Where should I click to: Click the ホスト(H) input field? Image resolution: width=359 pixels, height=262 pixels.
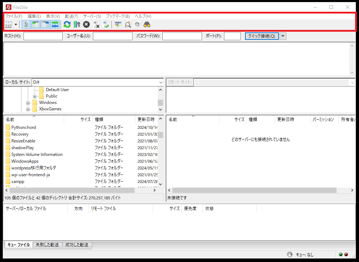[x=43, y=36]
